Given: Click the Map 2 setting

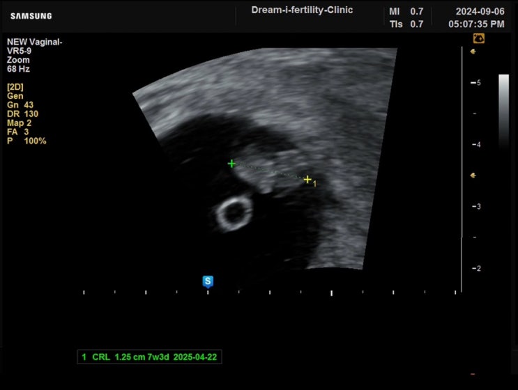Looking at the screenshot, I should [x=19, y=123].
